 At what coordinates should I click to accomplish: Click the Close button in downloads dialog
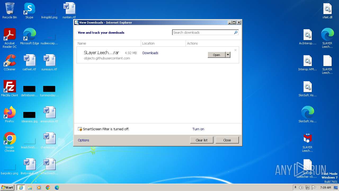[x=227, y=140]
